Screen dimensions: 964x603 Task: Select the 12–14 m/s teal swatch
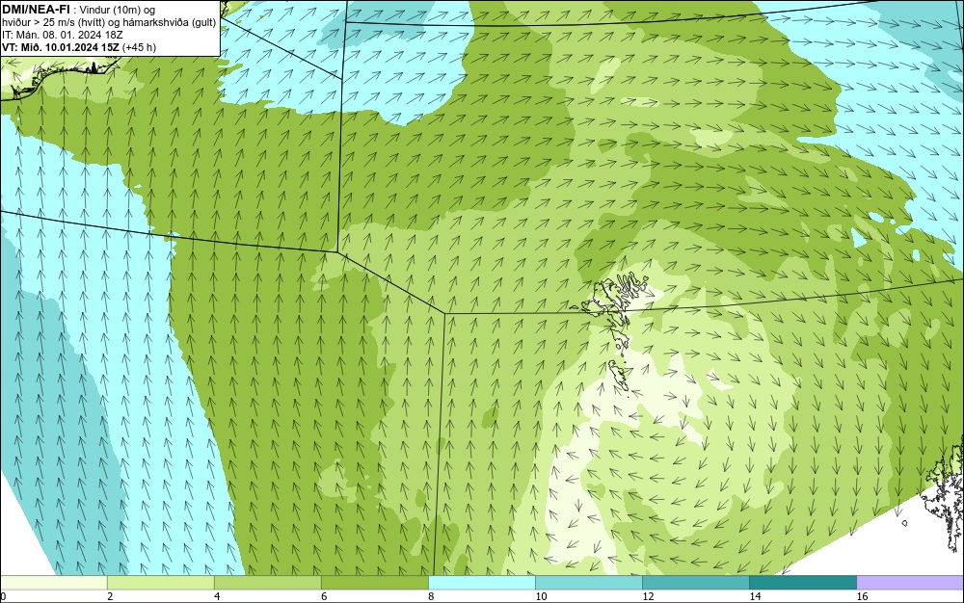tap(695, 583)
